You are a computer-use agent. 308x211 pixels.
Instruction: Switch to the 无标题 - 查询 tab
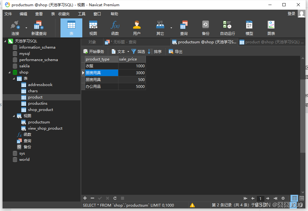point(137,42)
